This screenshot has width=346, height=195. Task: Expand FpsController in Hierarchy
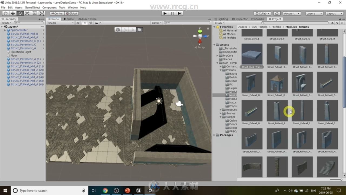pyautogui.click(x=5, y=30)
